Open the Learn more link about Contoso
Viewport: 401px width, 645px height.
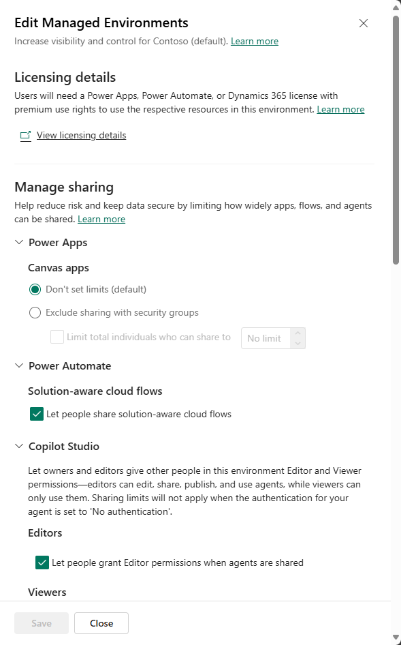[x=255, y=41]
